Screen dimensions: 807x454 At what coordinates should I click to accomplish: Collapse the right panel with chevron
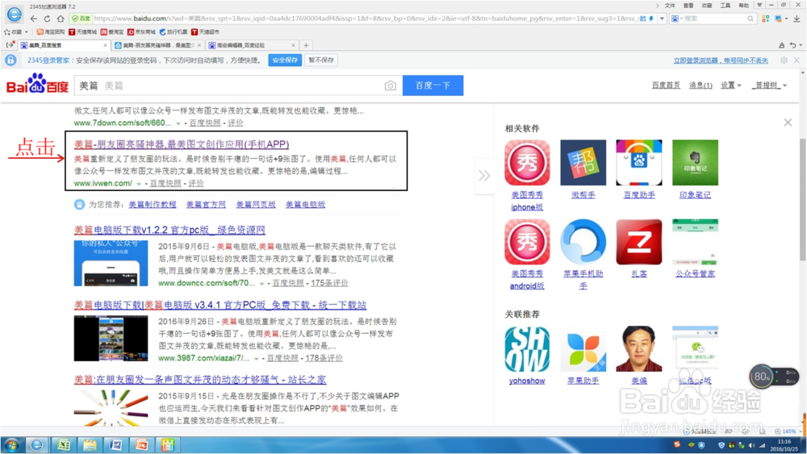[484, 176]
